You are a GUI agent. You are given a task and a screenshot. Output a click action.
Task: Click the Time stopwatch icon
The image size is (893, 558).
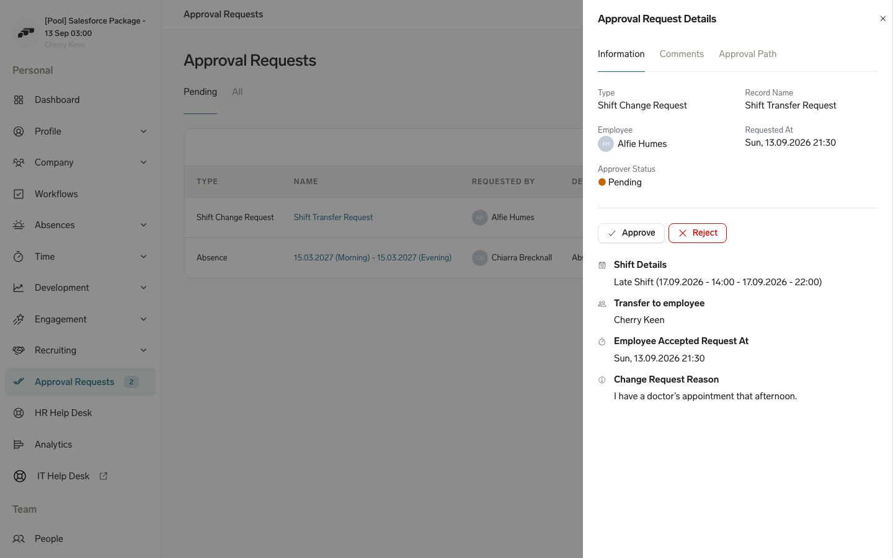[x=19, y=257]
